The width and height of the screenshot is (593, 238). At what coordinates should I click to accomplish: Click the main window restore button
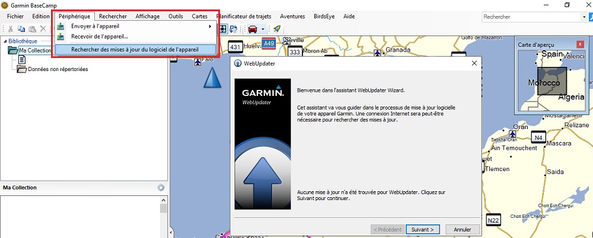tap(567, 5)
